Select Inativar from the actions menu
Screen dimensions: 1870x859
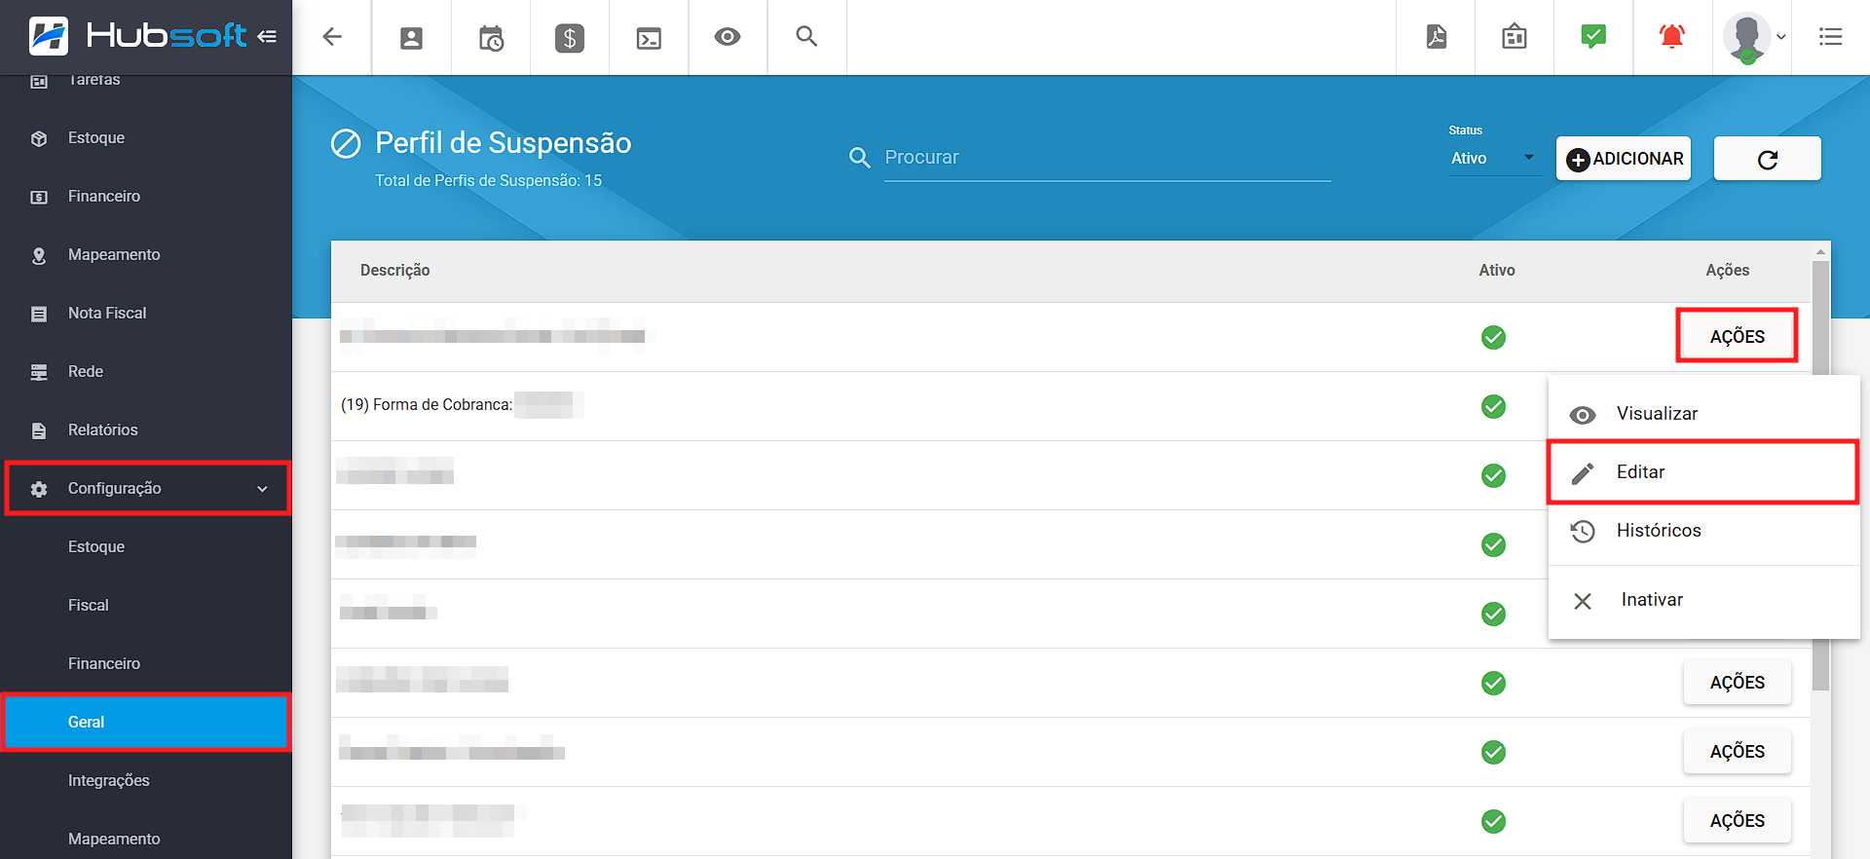[x=1703, y=600]
